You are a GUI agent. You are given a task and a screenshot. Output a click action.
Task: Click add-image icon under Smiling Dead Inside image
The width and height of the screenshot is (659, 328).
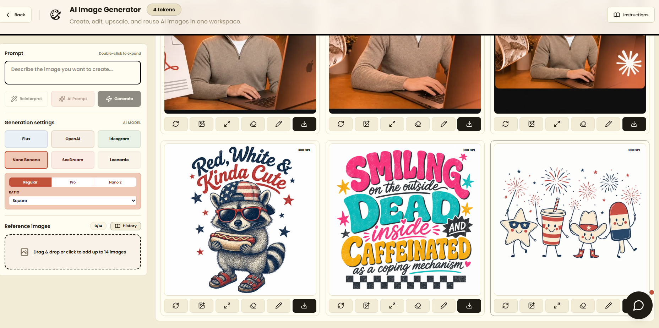point(366,306)
